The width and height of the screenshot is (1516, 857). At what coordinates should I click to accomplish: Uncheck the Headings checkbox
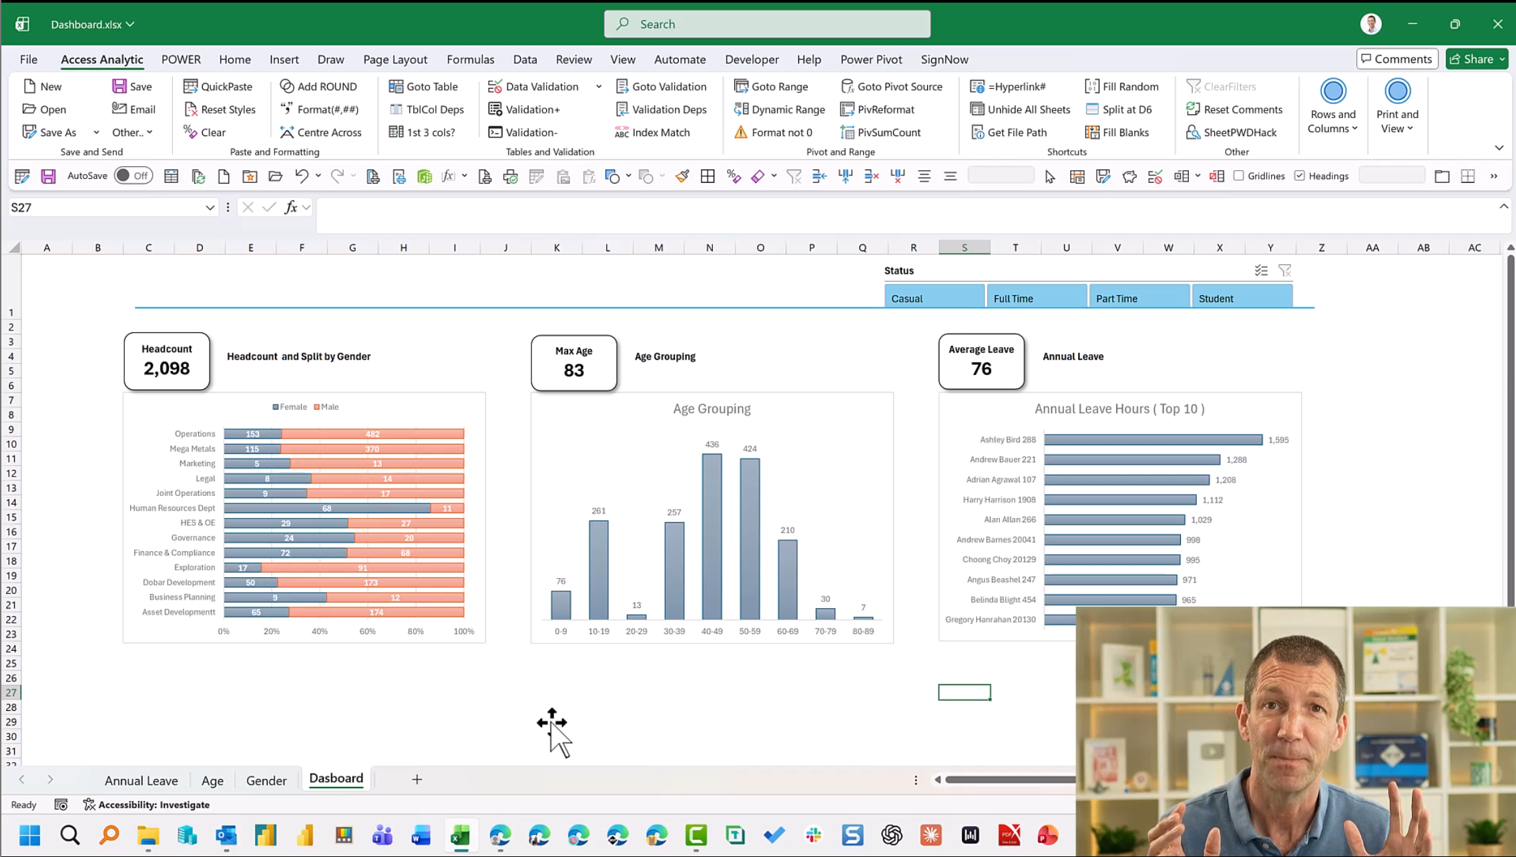1300,176
